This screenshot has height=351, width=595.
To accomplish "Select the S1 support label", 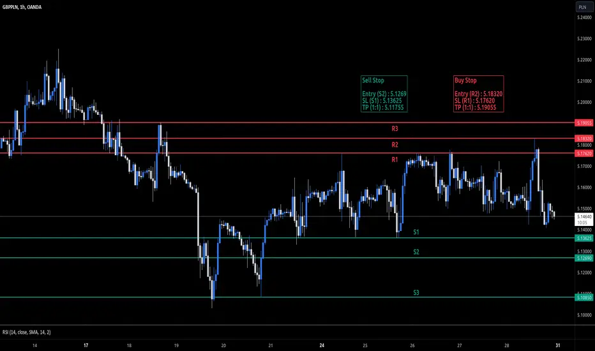I will (x=416, y=232).
